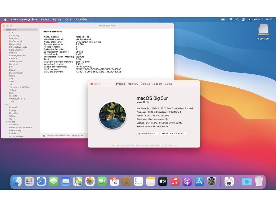Open the Soubor menu
Image resolution: width=276 pixels, height=207 pixels.
point(45,20)
